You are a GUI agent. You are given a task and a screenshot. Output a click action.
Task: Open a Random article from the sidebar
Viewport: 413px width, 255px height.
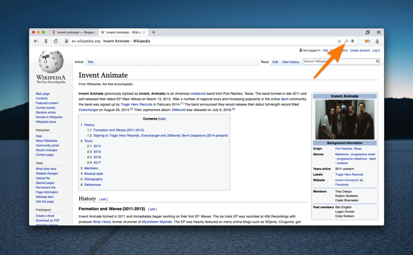click(46, 113)
